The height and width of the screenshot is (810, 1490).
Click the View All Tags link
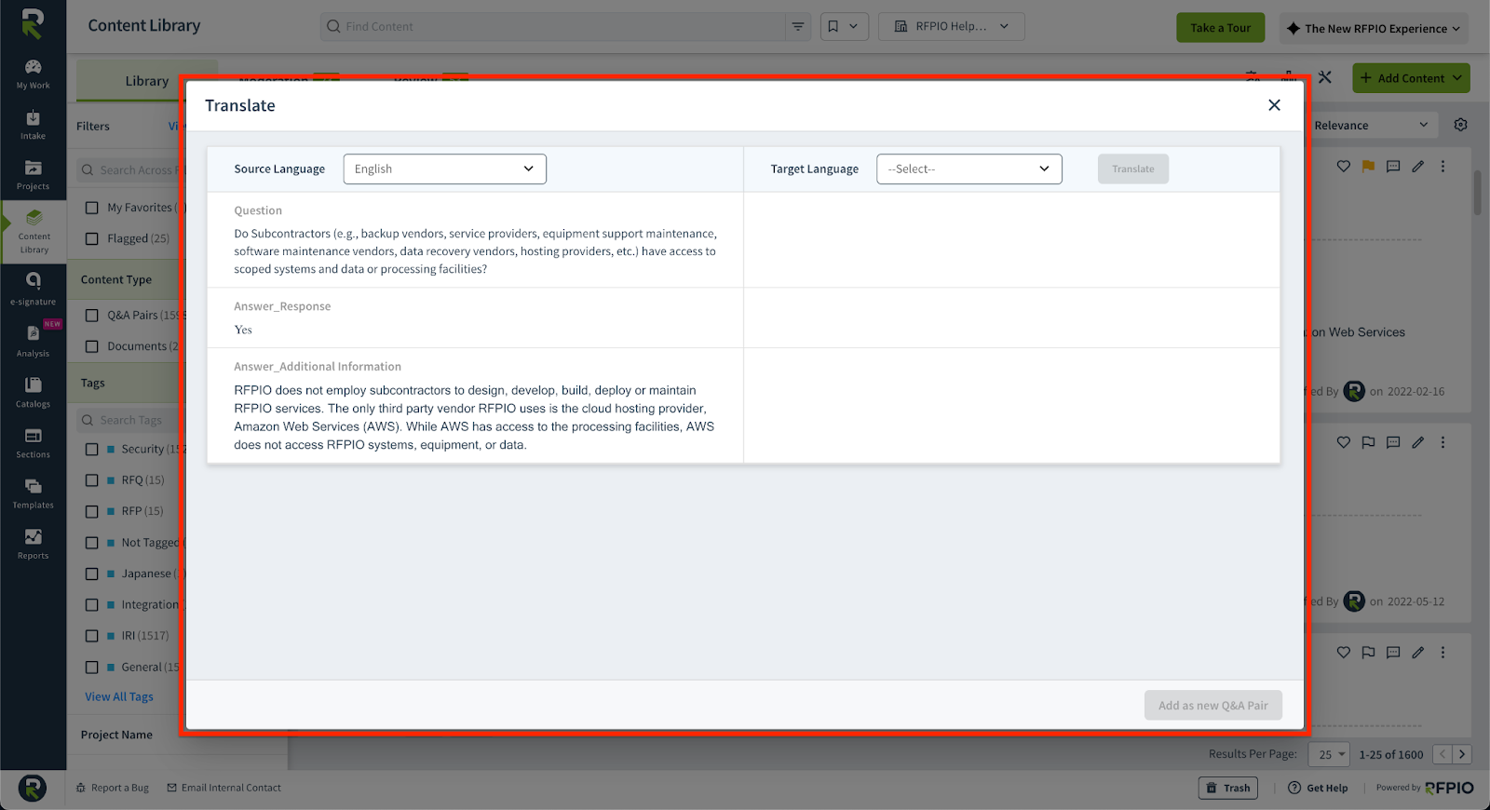tap(119, 696)
